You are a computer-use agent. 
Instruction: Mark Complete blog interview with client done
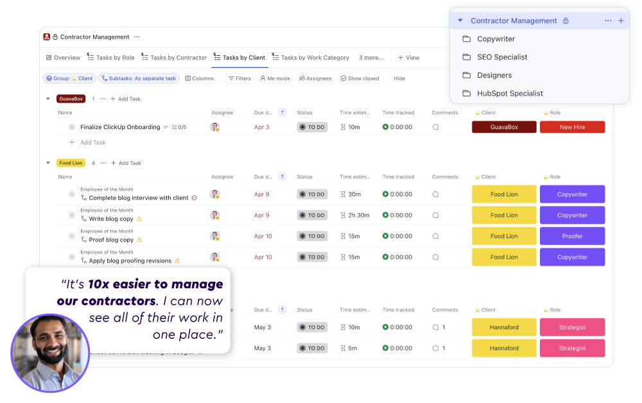(72, 194)
